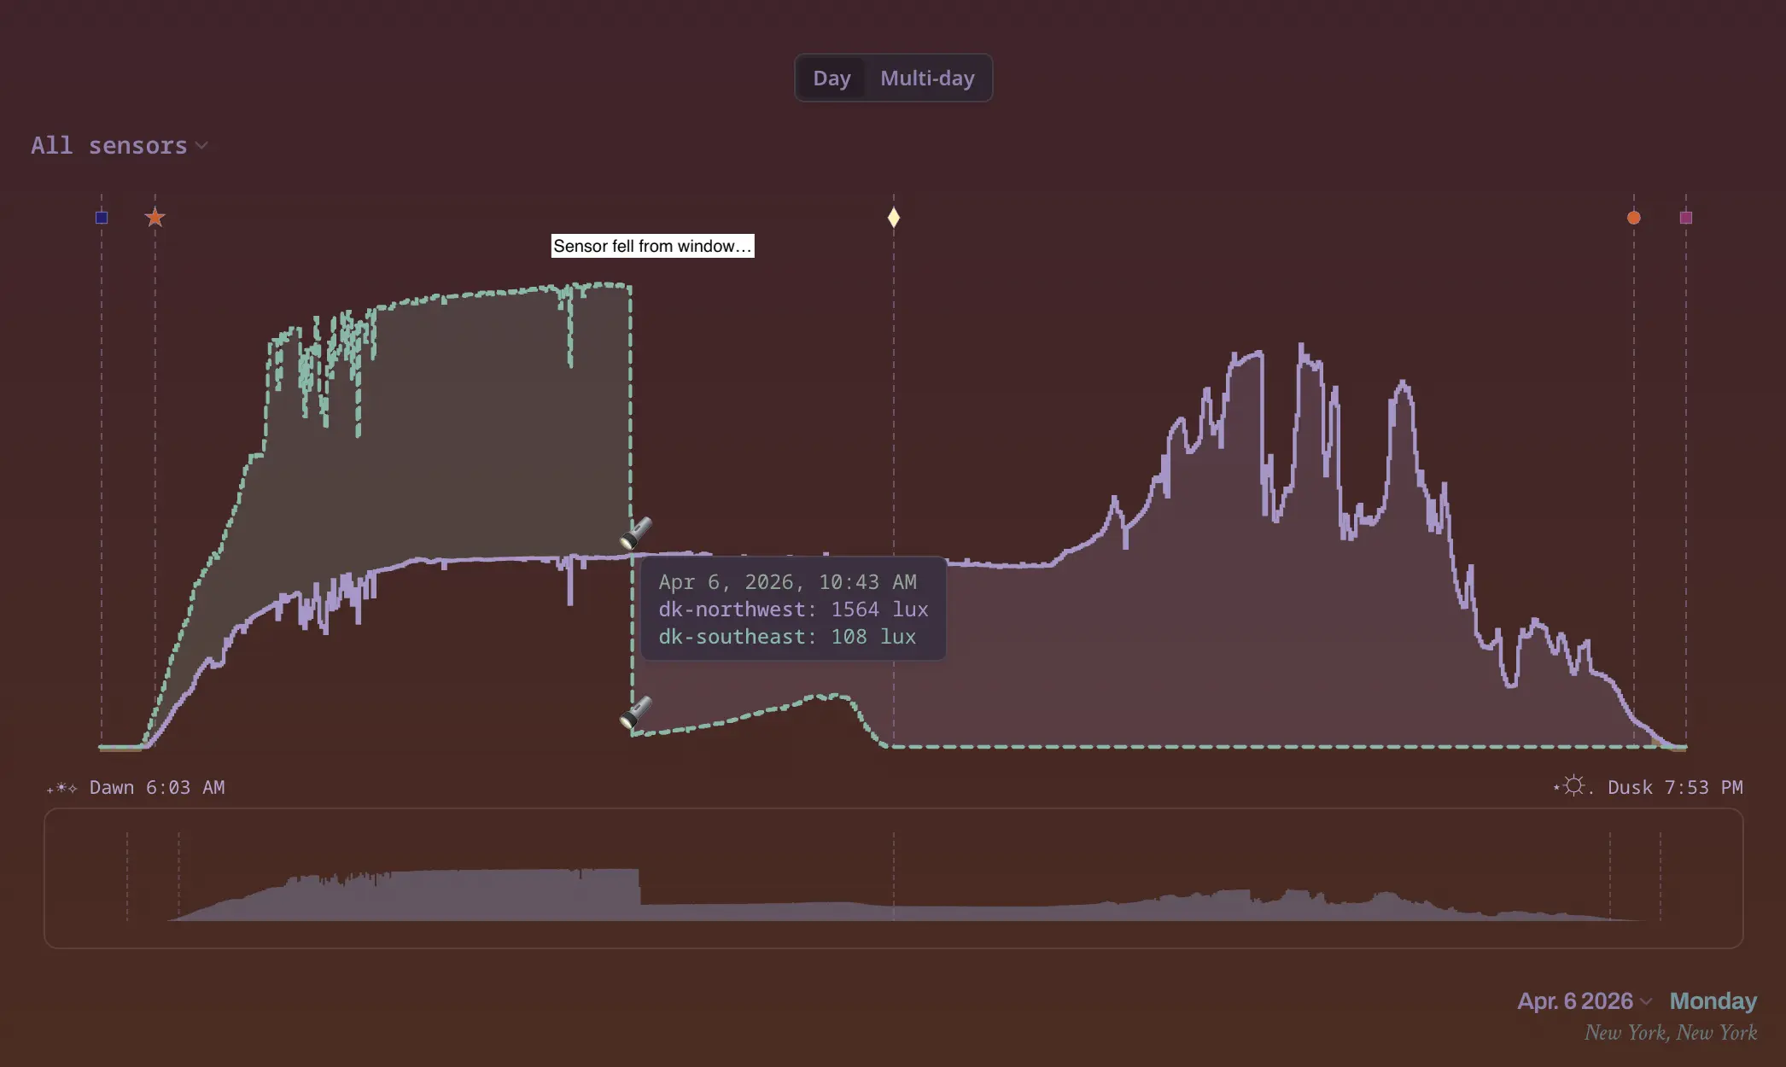Image resolution: width=1786 pixels, height=1067 pixels.
Task: Click the orange star event marker
Action: point(155,218)
